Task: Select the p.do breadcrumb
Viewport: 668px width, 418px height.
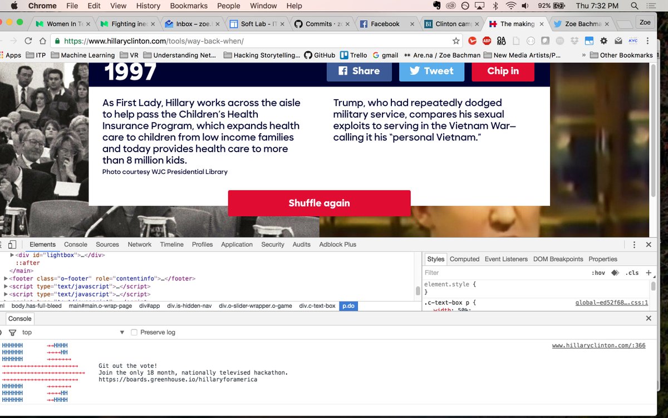Action: pos(348,306)
